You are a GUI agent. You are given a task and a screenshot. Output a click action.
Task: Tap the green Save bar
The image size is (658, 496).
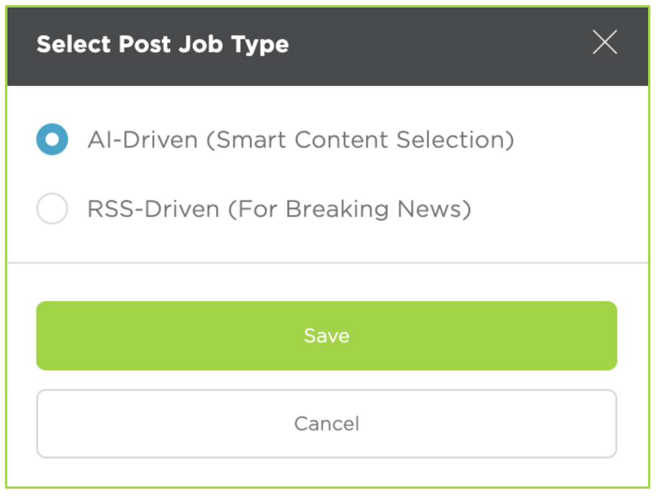pos(327,335)
